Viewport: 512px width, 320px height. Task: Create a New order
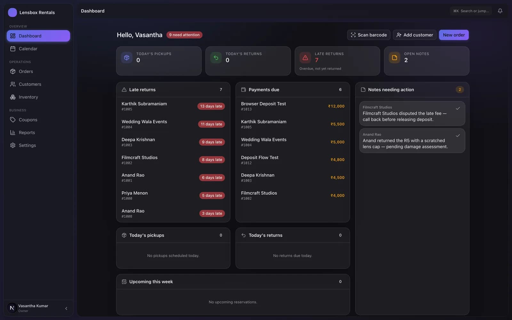454,35
